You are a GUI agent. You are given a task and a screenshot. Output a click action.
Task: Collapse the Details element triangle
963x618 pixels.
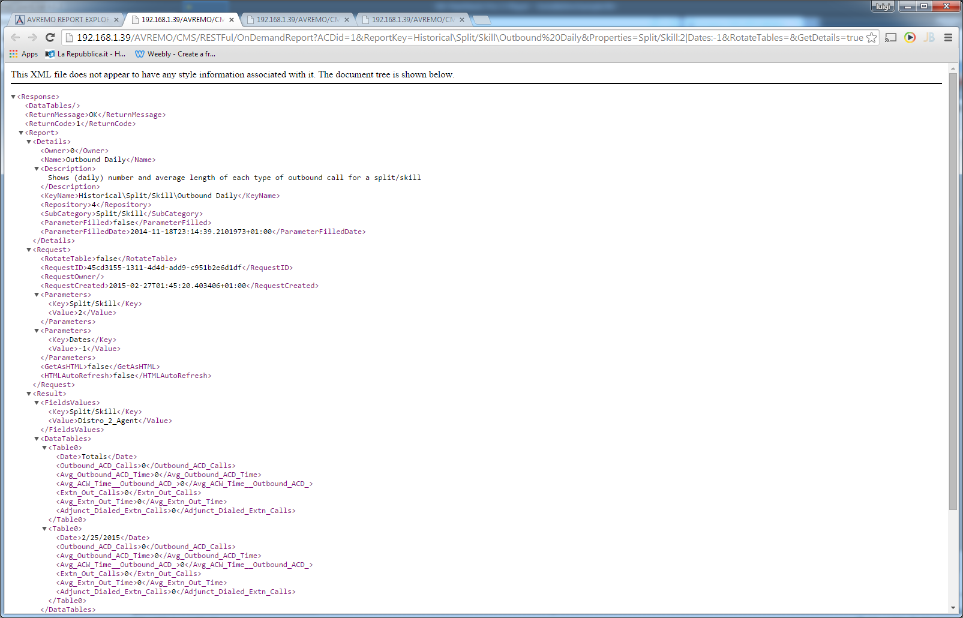29,141
